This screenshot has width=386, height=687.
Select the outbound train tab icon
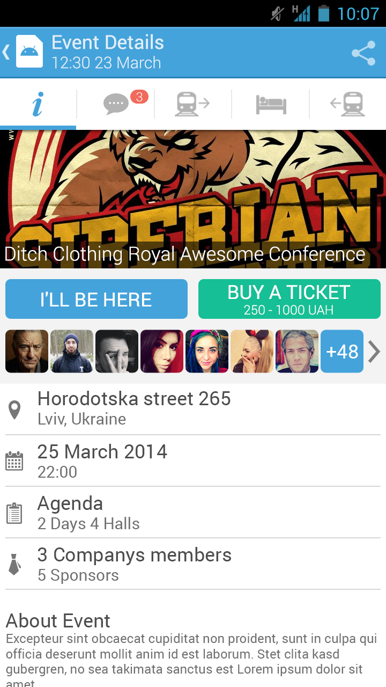click(192, 104)
